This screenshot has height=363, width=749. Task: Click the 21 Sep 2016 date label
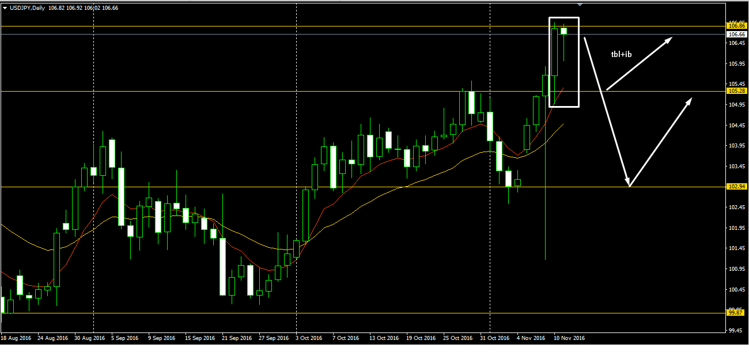pyautogui.click(x=237, y=338)
